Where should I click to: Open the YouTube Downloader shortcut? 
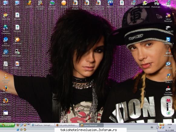click(x=168, y=91)
